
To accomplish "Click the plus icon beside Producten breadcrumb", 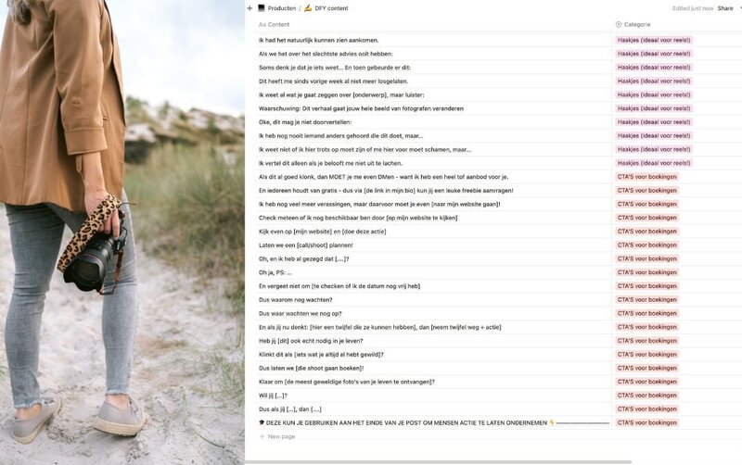I will coord(249,8).
